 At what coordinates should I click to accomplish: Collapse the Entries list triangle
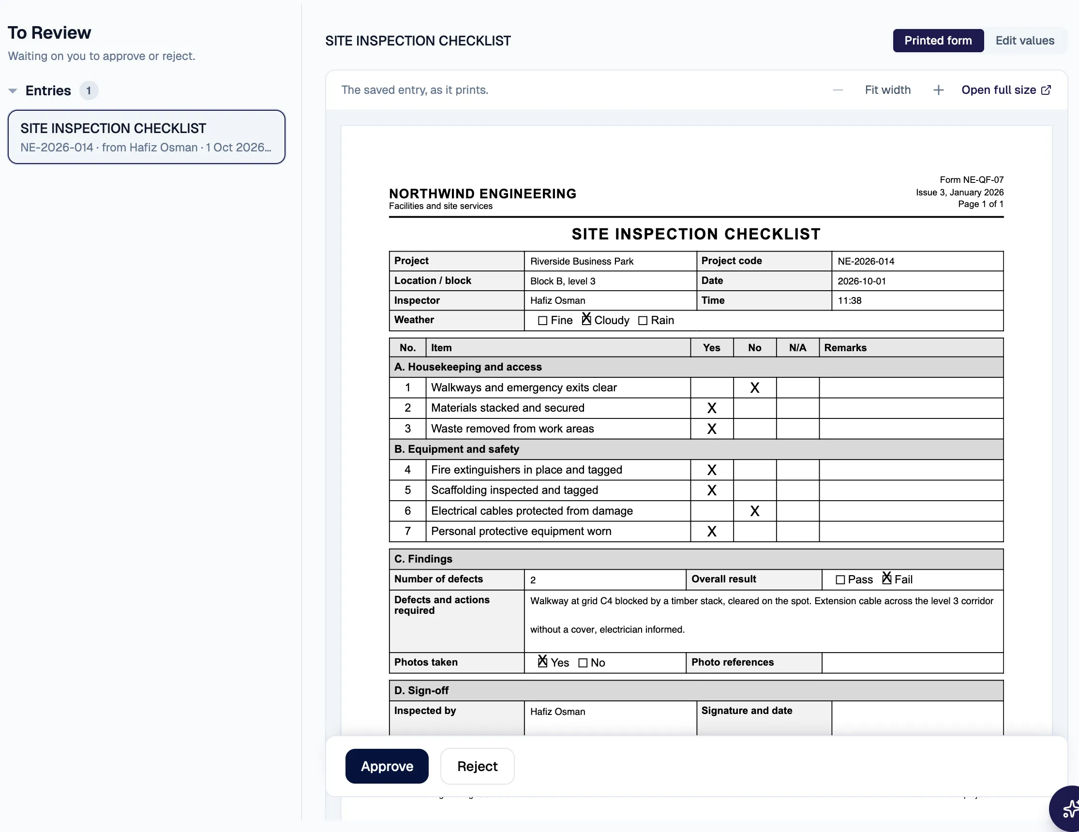pos(13,91)
